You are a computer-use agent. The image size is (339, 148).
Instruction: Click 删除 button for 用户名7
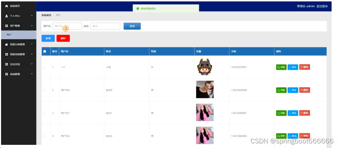point(305,113)
